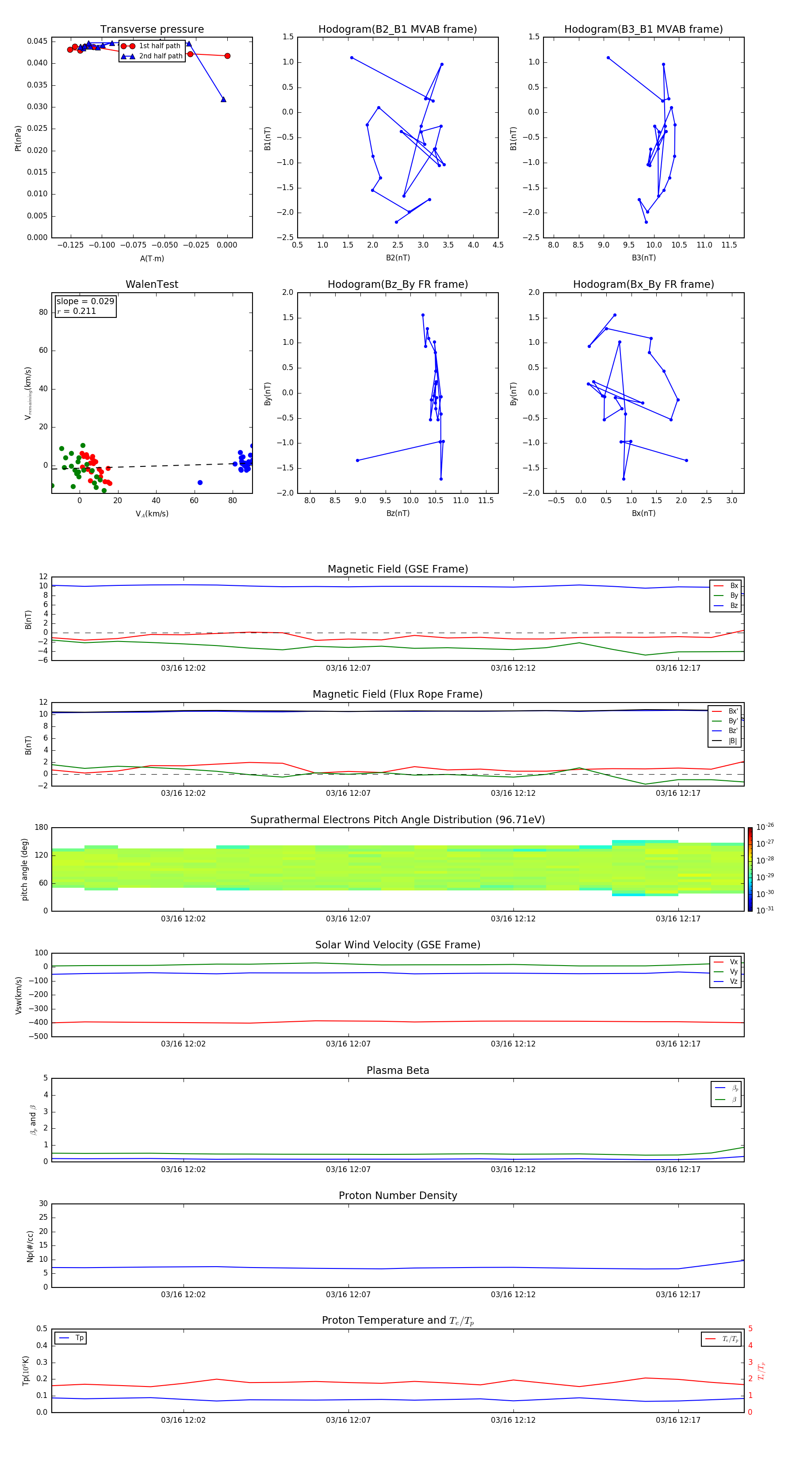Click the 'Bx(nT)' x-axis label
This screenshot has height=1459, width=796.
643,513
